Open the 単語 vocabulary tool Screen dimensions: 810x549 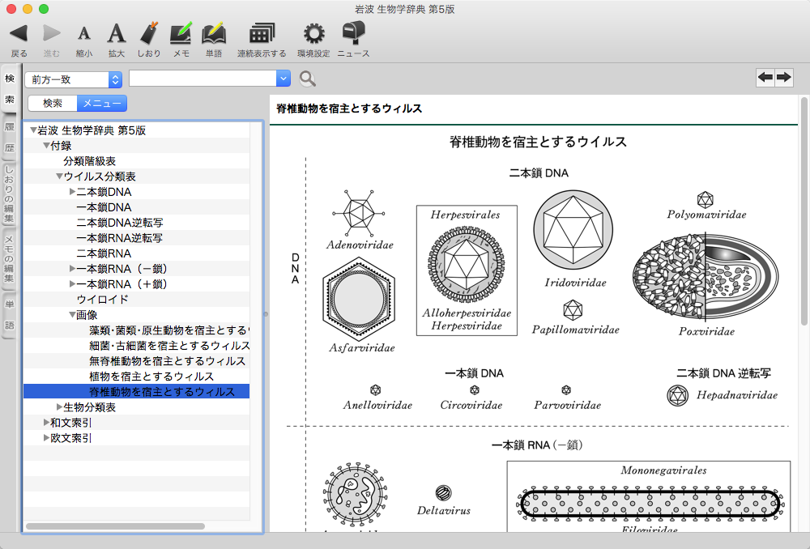(x=213, y=34)
